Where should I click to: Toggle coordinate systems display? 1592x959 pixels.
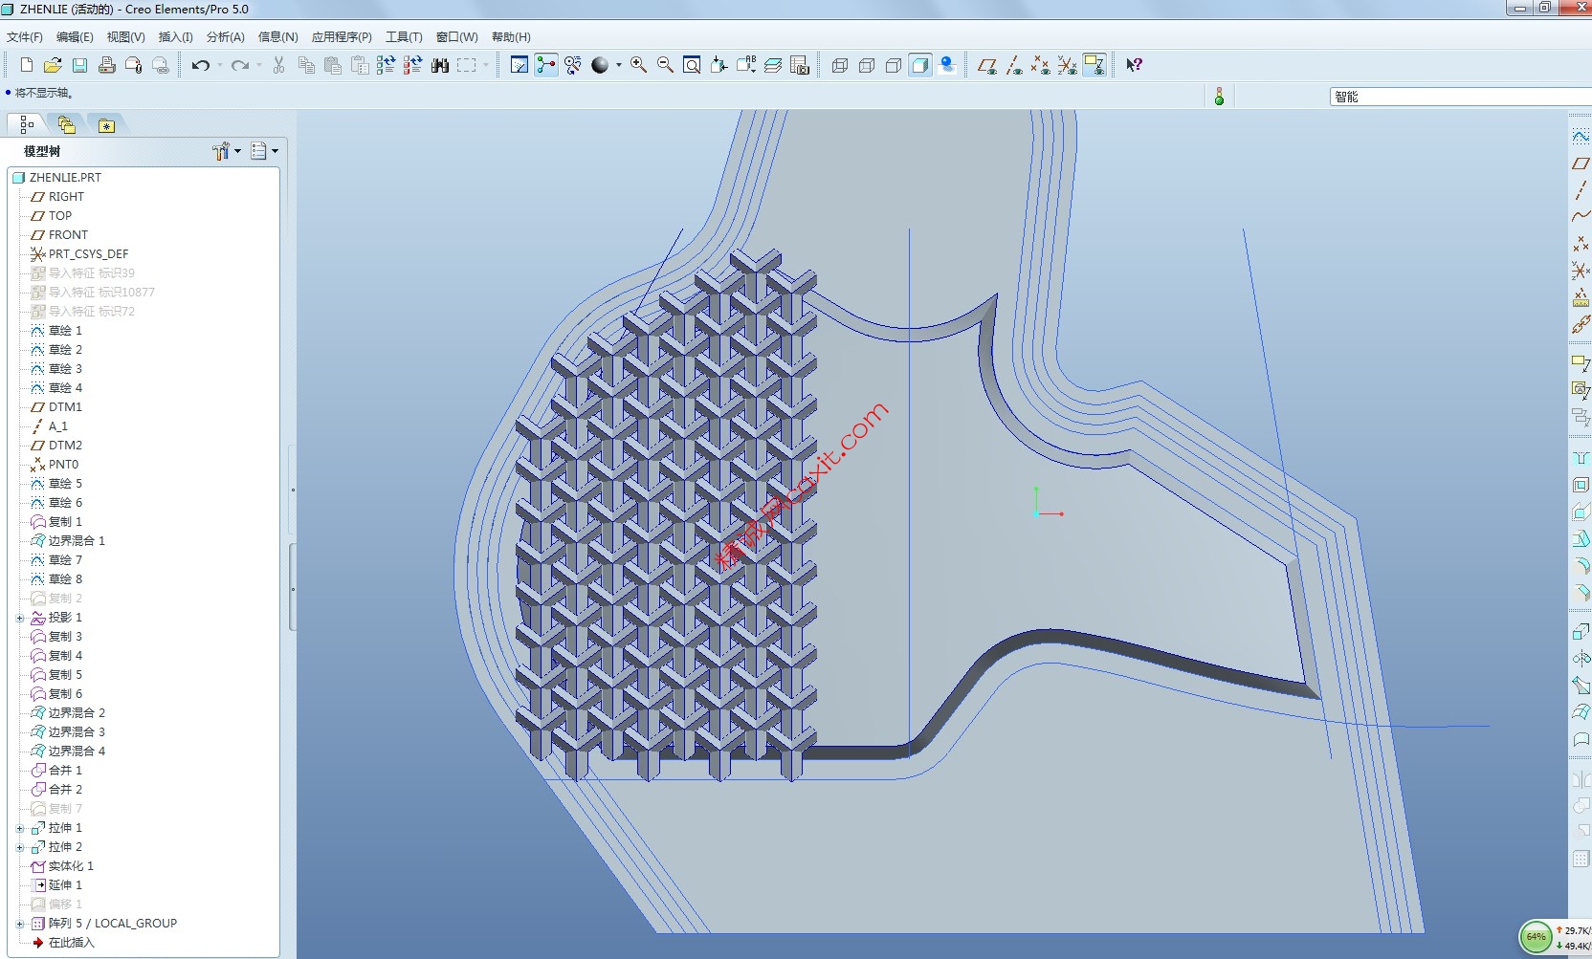click(x=1068, y=65)
